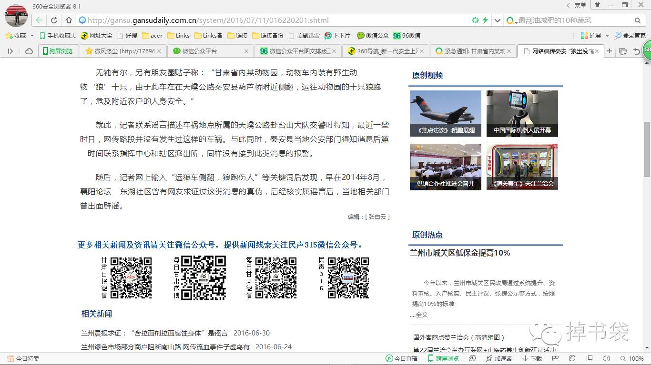
Task: Go to the browser home page
Action: (69, 20)
